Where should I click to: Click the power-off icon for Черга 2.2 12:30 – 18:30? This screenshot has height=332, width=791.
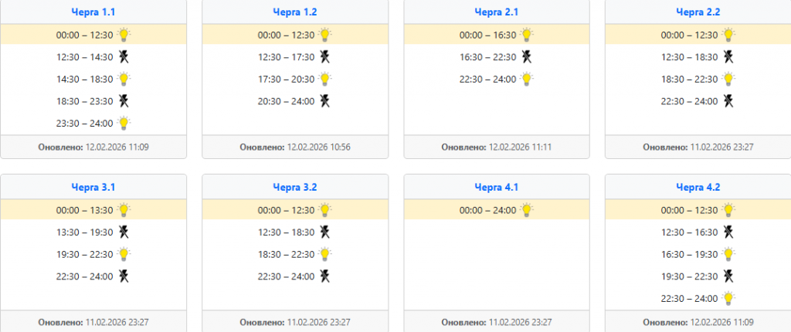pos(728,56)
